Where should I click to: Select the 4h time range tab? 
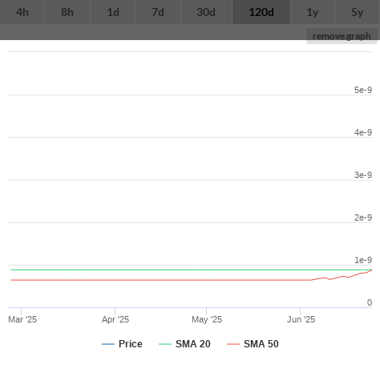22,12
